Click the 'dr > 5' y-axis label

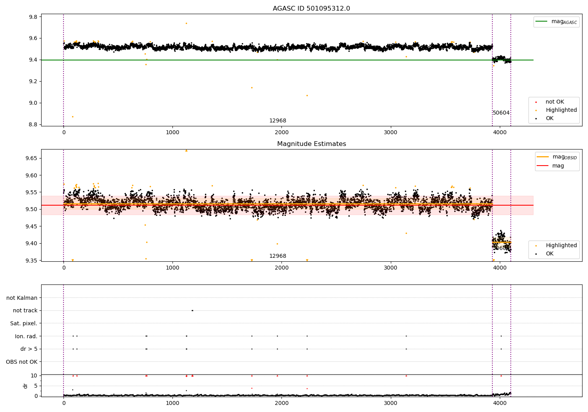[x=29, y=349]
